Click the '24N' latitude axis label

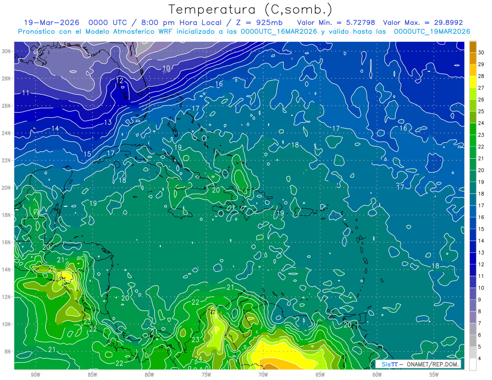[x=7, y=133]
